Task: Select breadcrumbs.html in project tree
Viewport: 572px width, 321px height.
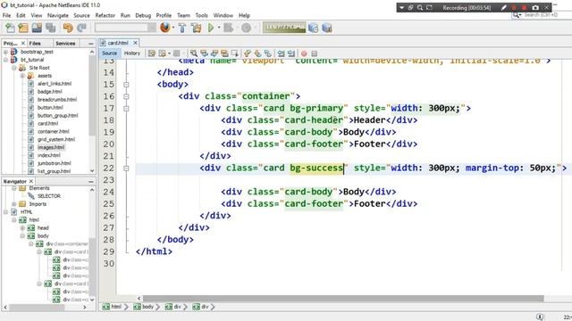Action: tap(57, 100)
